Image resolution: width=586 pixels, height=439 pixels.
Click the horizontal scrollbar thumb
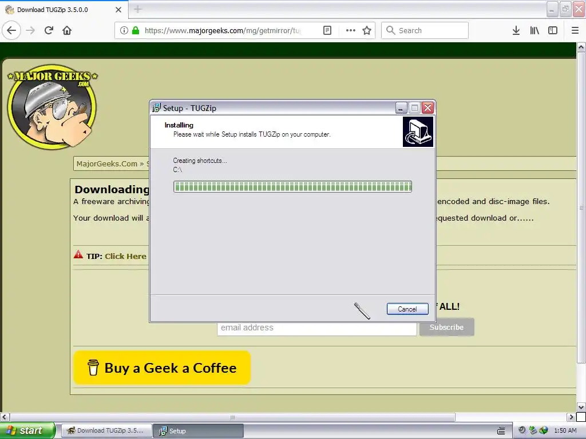(232, 417)
